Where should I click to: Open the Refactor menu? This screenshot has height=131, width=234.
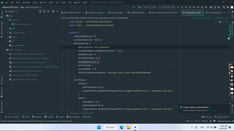pyautogui.click(x=43, y=3)
